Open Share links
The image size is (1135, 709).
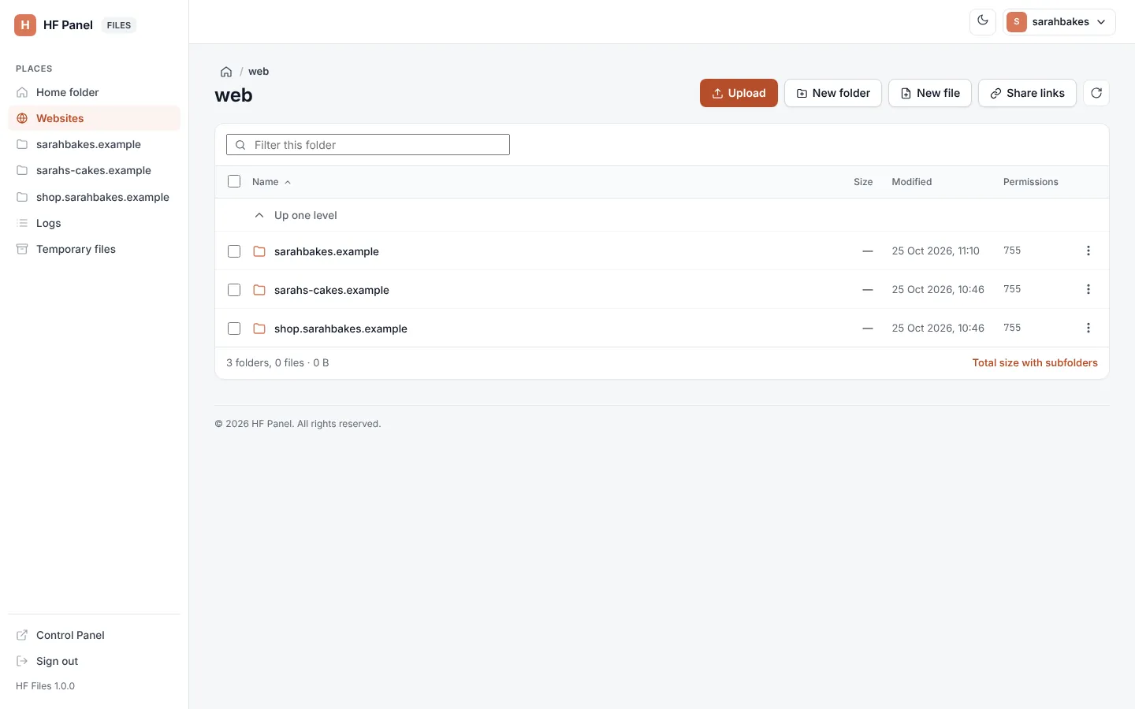point(1027,93)
